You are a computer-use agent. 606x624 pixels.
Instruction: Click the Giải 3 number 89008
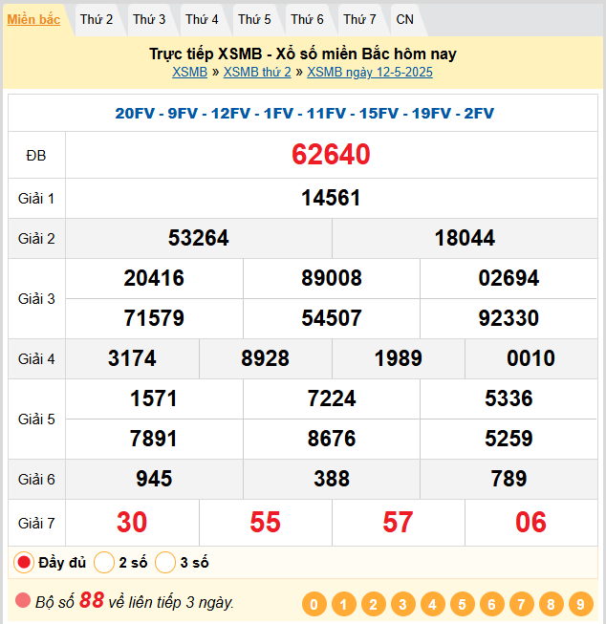pyautogui.click(x=332, y=278)
